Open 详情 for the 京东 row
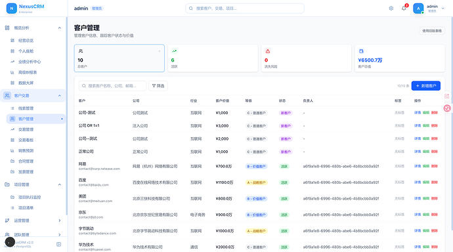This screenshot has width=453, height=252. [x=418, y=215]
